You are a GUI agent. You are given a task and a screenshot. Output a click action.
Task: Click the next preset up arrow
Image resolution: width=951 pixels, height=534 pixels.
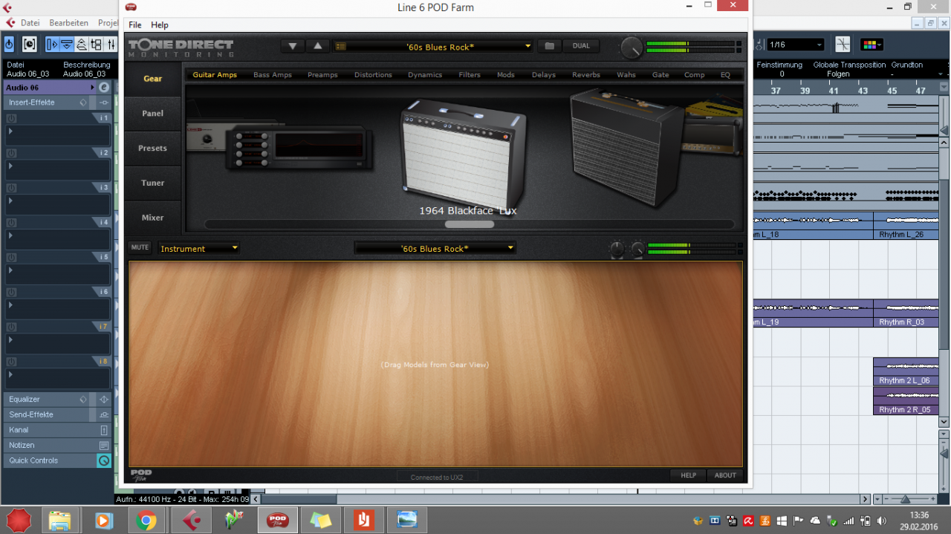[318, 46]
